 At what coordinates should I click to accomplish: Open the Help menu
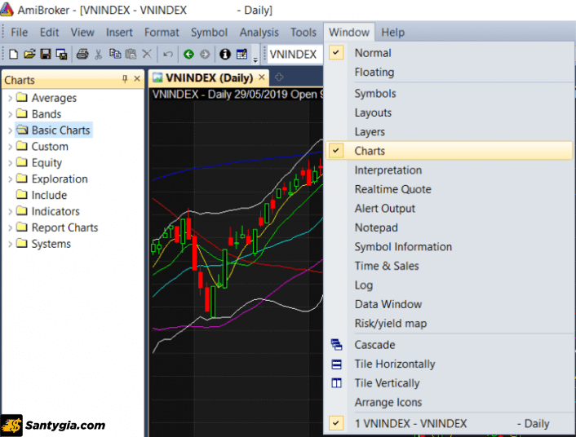(392, 33)
